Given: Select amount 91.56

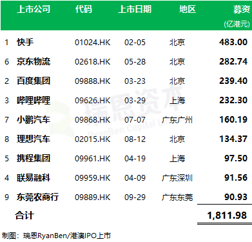Looking at the screenshot, I should point(236,177).
